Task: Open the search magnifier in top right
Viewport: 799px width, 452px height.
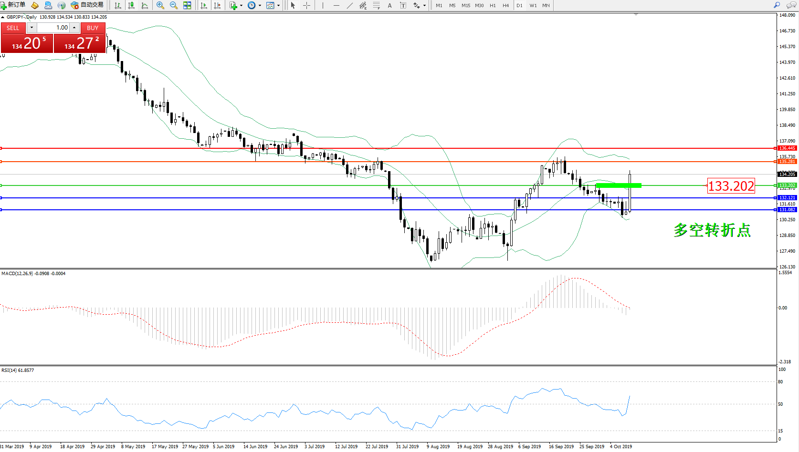Action: (777, 5)
